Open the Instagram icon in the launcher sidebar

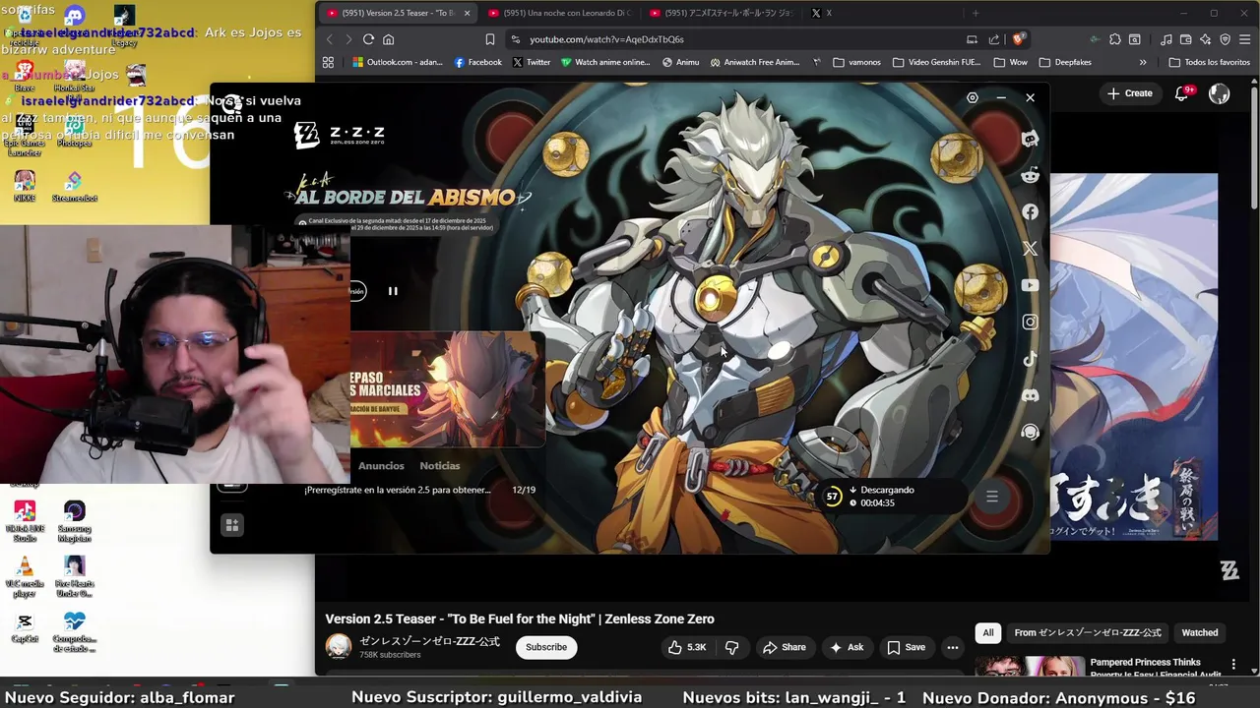(x=1030, y=322)
